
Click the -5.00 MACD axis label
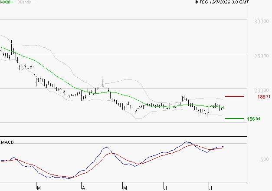[263, 159]
